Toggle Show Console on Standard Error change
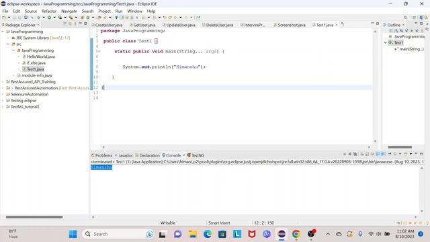 (x=383, y=154)
